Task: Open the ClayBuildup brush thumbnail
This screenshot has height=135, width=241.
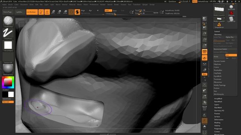Action: (8, 21)
